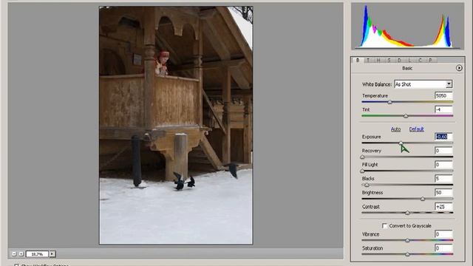
Task: Select the B (Basic) tab
Action: (358, 60)
